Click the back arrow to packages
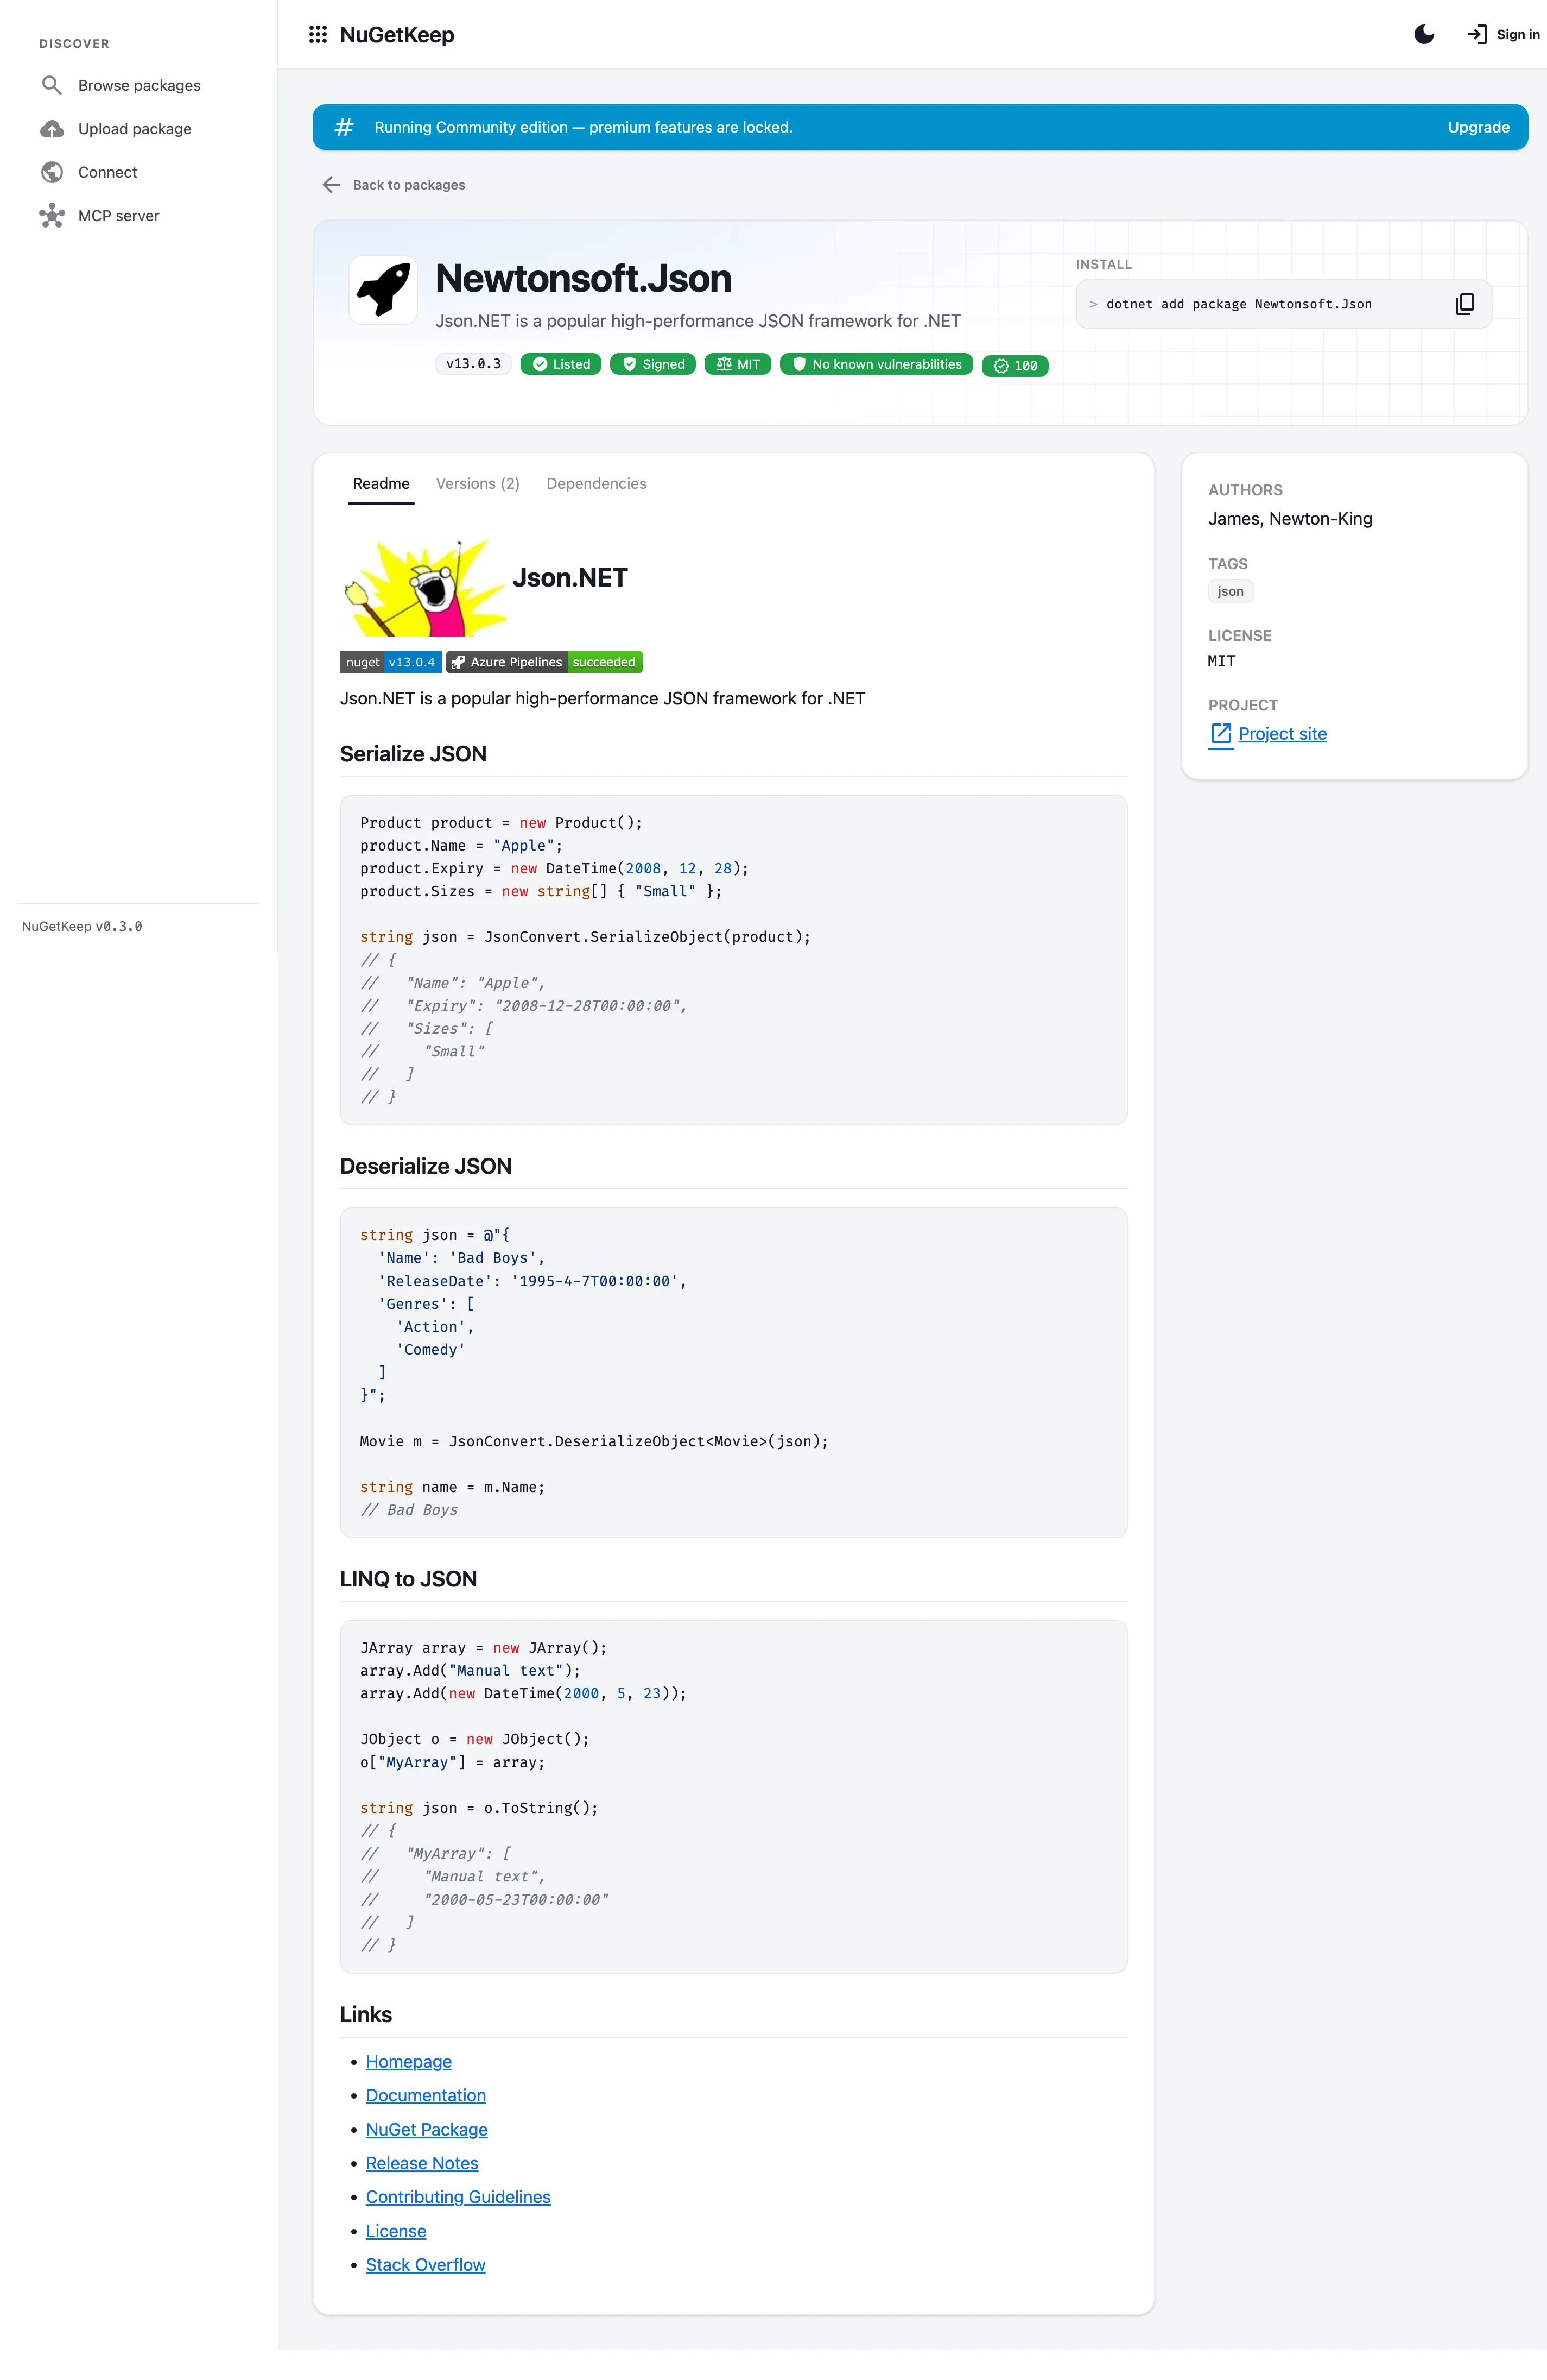This screenshot has height=2380, width=1547. [332, 185]
